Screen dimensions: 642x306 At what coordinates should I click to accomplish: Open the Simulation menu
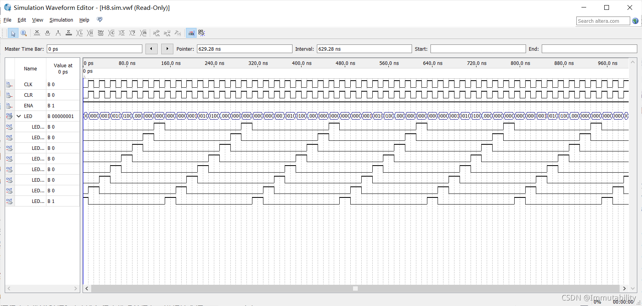click(61, 20)
